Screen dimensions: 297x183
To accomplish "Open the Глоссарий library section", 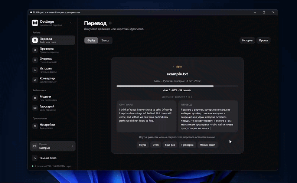I will click(53, 108).
